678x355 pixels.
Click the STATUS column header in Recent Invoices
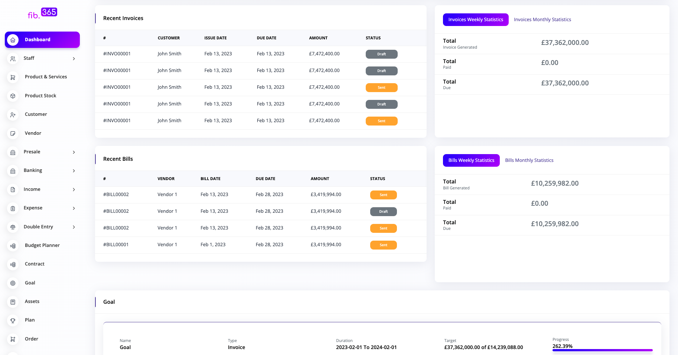373,38
